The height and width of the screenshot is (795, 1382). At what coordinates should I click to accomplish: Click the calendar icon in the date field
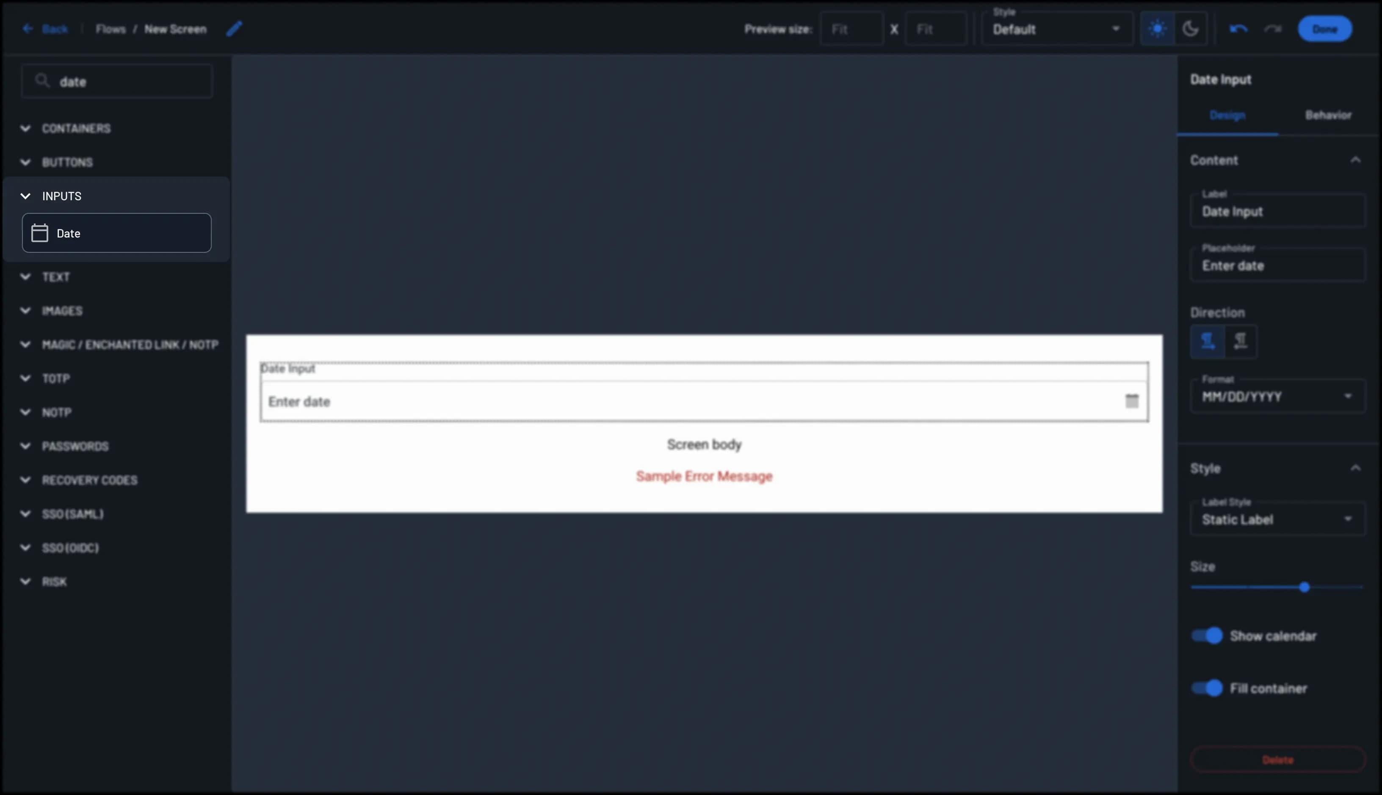pos(1132,401)
